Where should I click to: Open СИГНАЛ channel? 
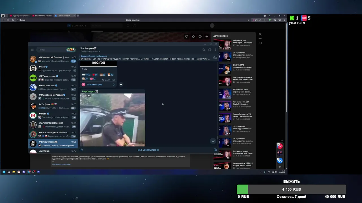pyautogui.click(x=53, y=151)
